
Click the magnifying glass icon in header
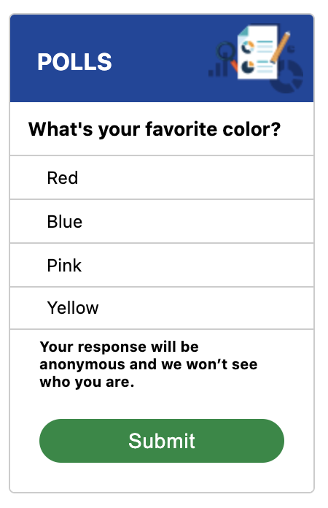[x=227, y=55]
